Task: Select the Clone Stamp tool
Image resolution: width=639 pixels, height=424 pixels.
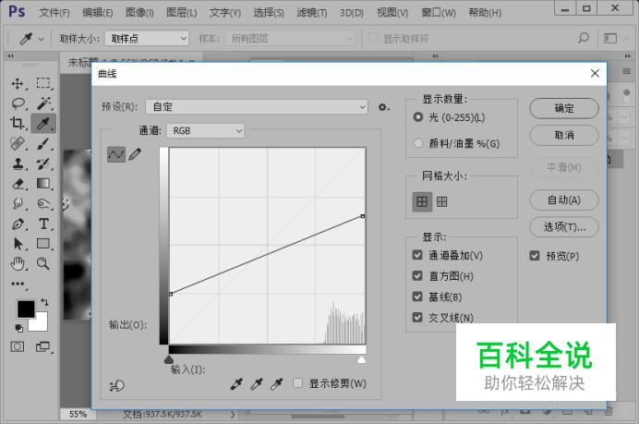Action: [18, 164]
